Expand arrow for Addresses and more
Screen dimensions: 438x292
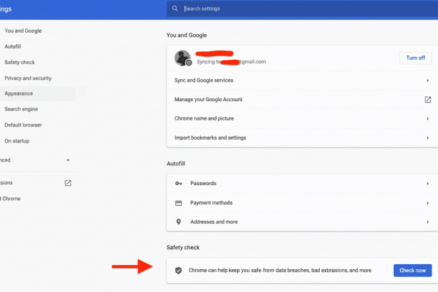tap(427, 222)
